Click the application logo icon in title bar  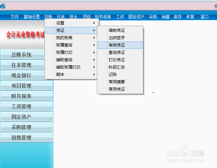3,6
